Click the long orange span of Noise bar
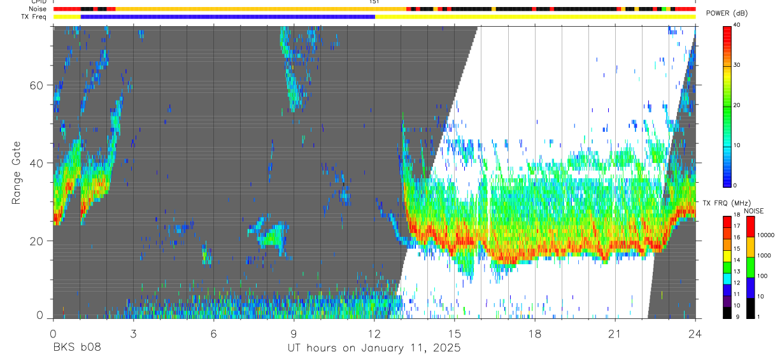 260,9
